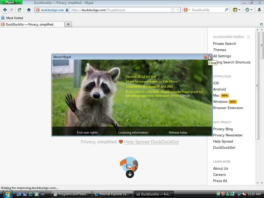This screenshot has width=264, height=198.
Task: Switch to Programs and Features taskbar window
Action: point(71,194)
